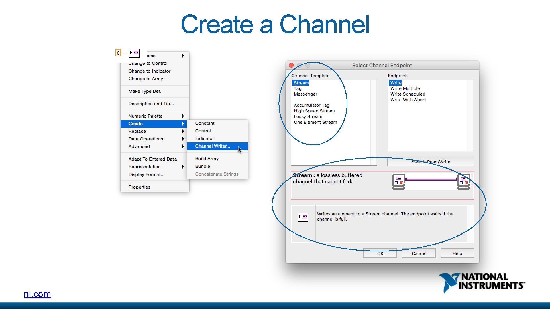Select Channel Writer... from the Create submenu
550x309 pixels.
click(213, 146)
